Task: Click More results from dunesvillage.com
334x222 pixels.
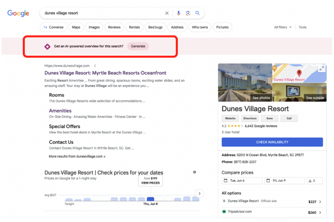Action: 77,157
